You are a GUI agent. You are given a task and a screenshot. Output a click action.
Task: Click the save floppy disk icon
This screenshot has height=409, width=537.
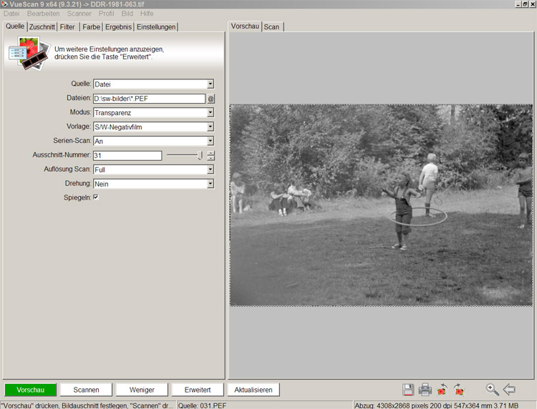tap(408, 390)
